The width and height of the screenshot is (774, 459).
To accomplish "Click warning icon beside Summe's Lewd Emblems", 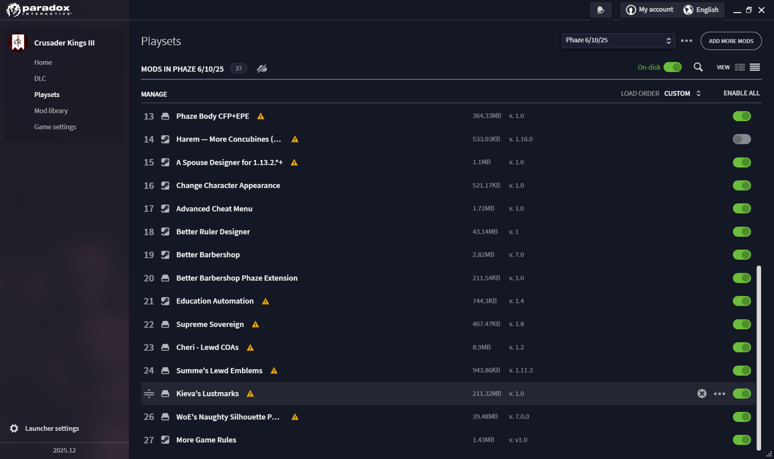I will click(x=274, y=371).
